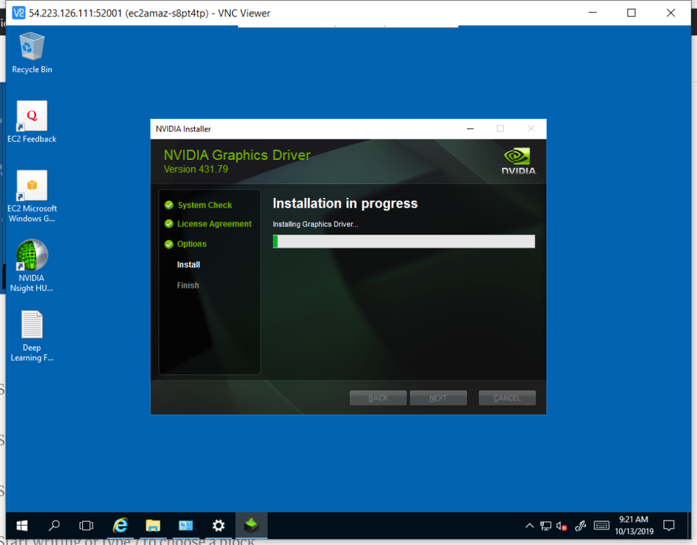697x545 pixels.
Task: Open Internet Explorer from the taskbar
Action: tap(120, 525)
